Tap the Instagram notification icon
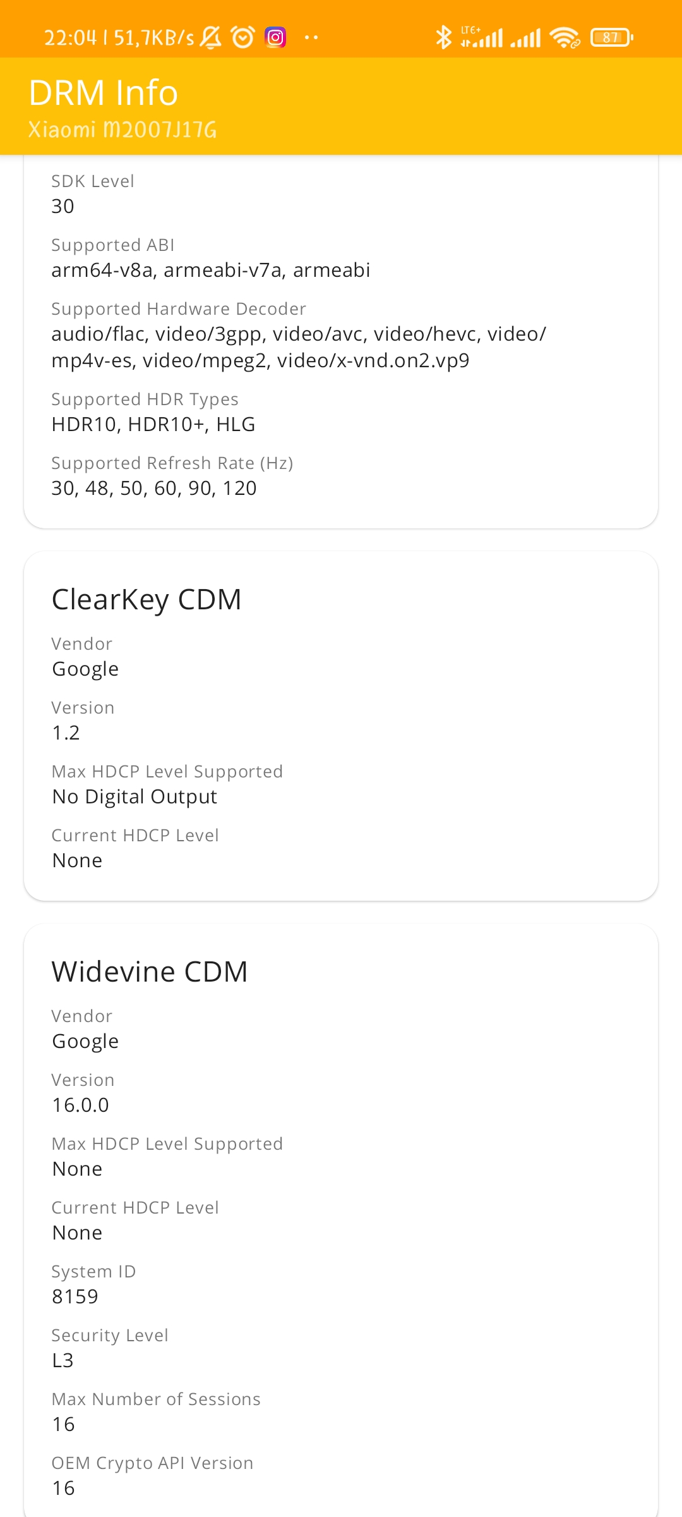This screenshot has width=682, height=1517. point(275,38)
